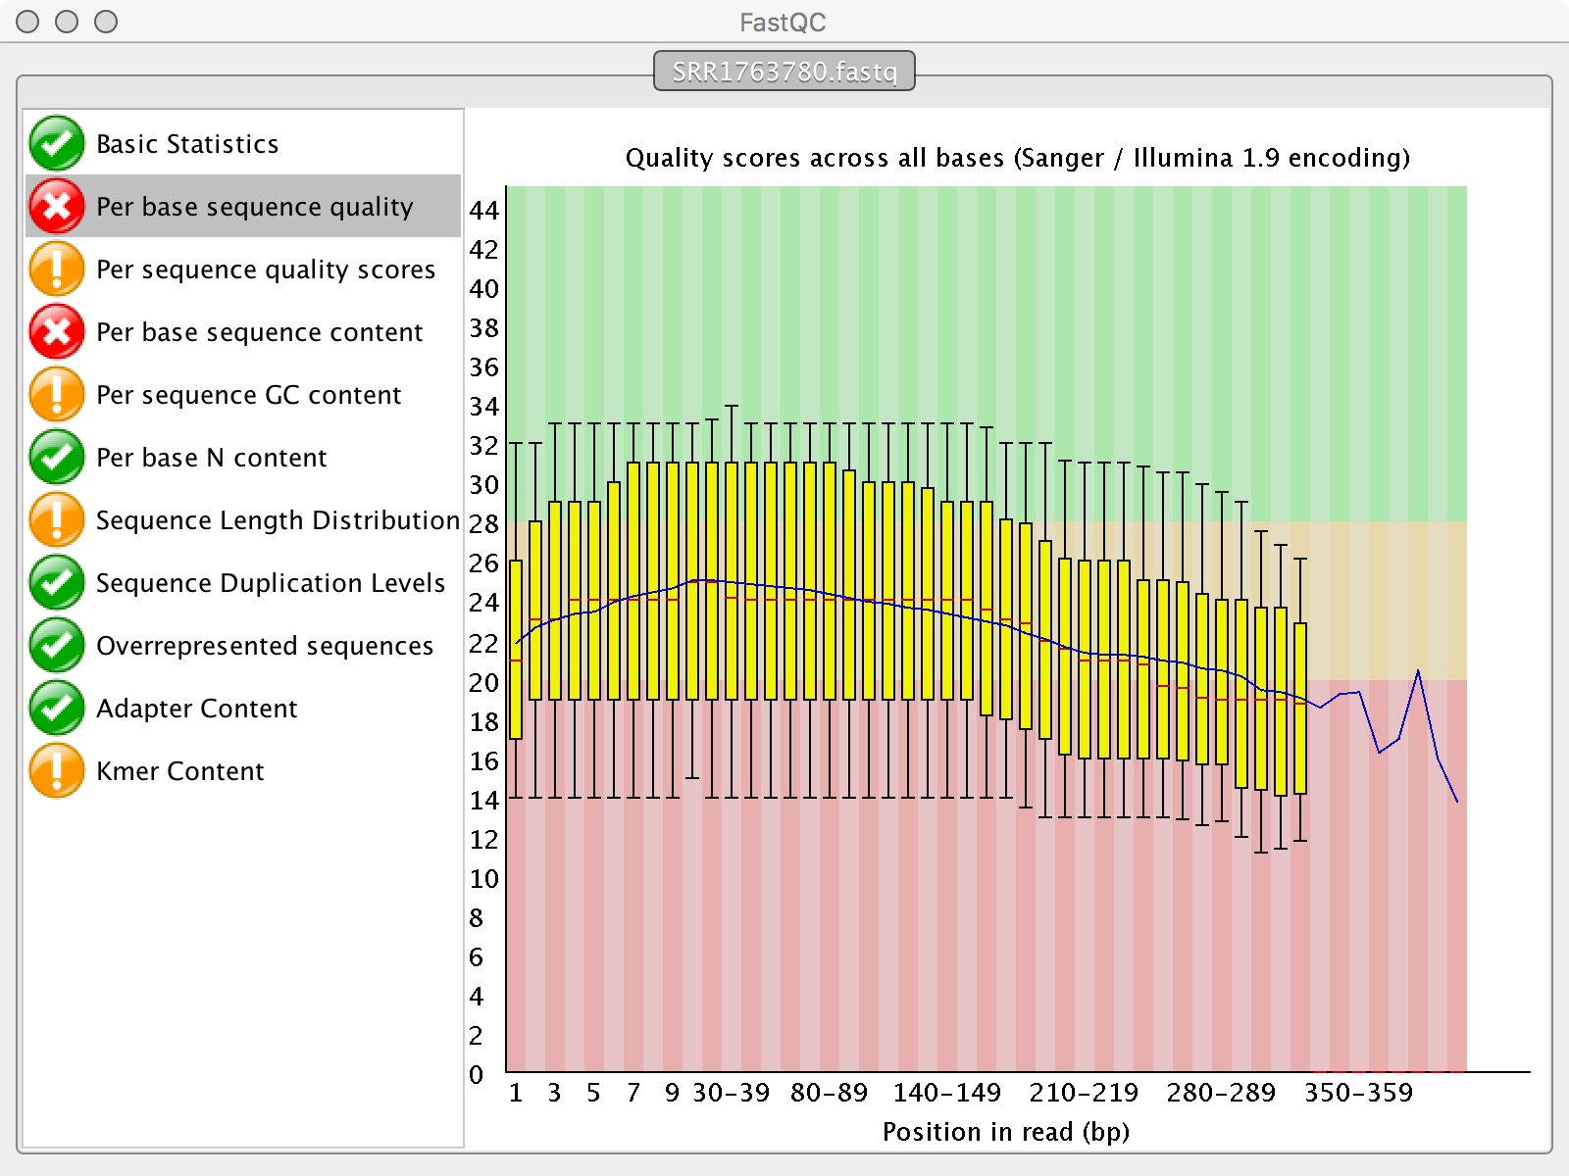Click the red failure icon for Per base sequence quality
The width and height of the screenshot is (1569, 1176).
[57, 206]
